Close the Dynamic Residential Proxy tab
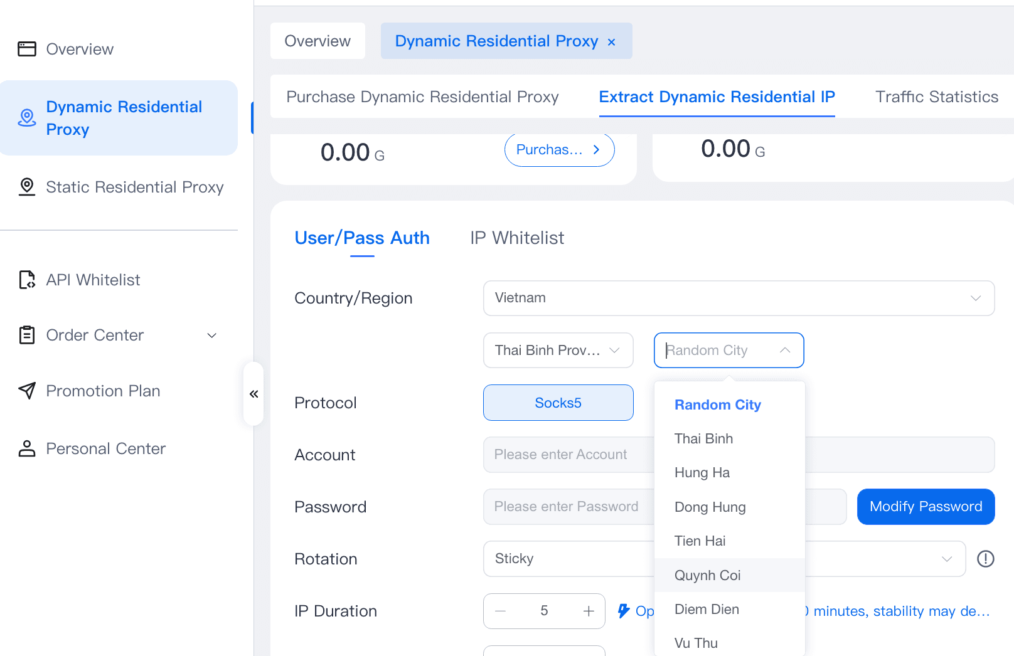Image resolution: width=1014 pixels, height=656 pixels. (611, 42)
